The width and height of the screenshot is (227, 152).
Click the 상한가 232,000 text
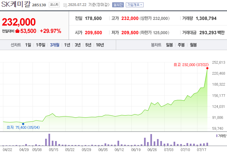[x=155, y=18]
